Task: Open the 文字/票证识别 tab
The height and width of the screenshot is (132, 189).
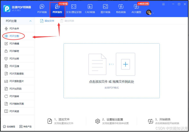Action: point(74,9)
